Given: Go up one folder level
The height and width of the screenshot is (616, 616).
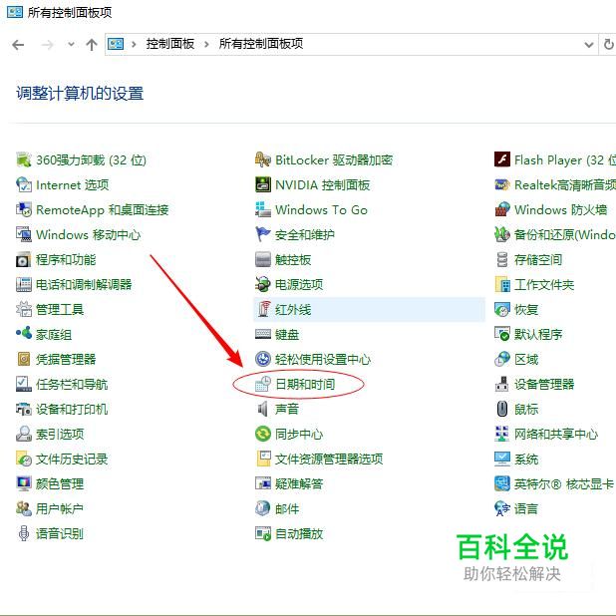Looking at the screenshot, I should [92, 45].
